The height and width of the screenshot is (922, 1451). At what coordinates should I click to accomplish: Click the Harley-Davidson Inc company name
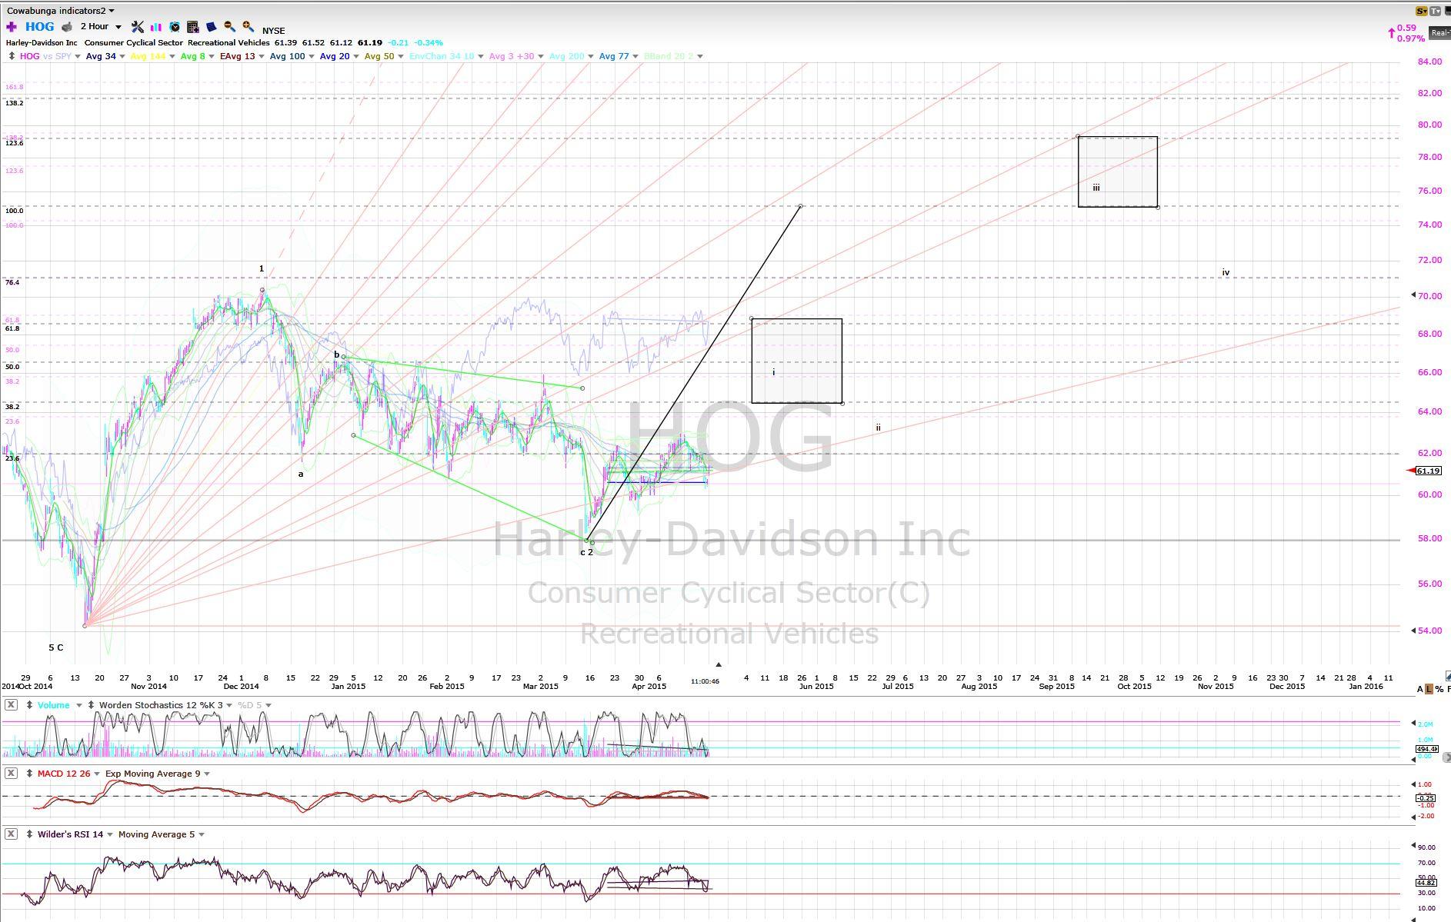[42, 42]
